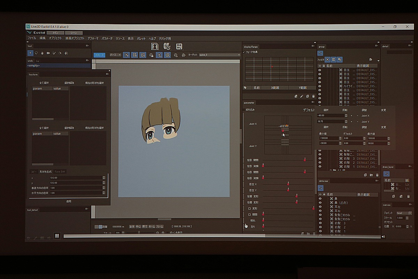The height and width of the screenshot is (279, 418).
Task: Select the camera tool
Action: coord(48,53)
